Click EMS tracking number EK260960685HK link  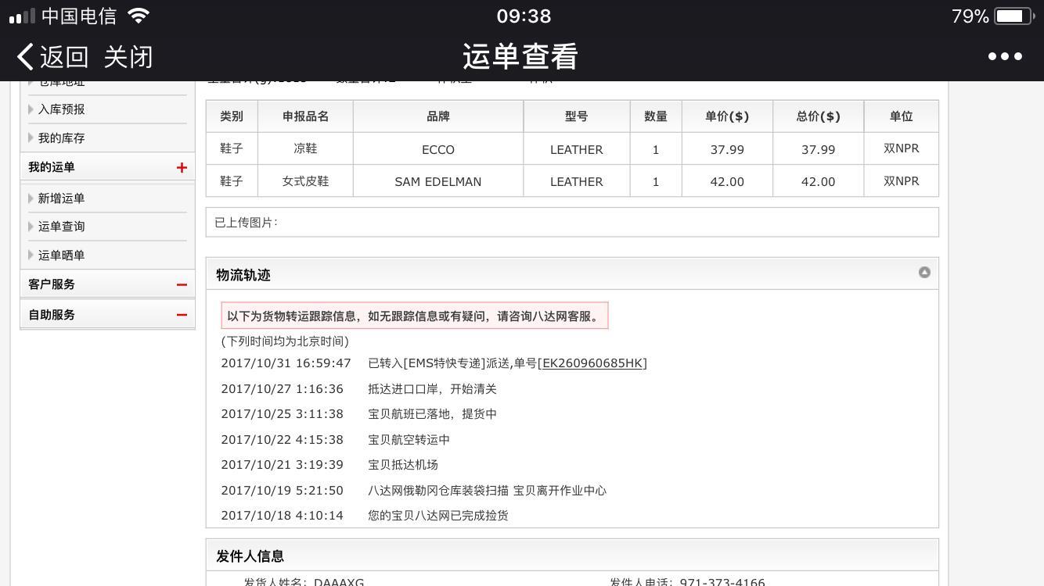coord(592,363)
